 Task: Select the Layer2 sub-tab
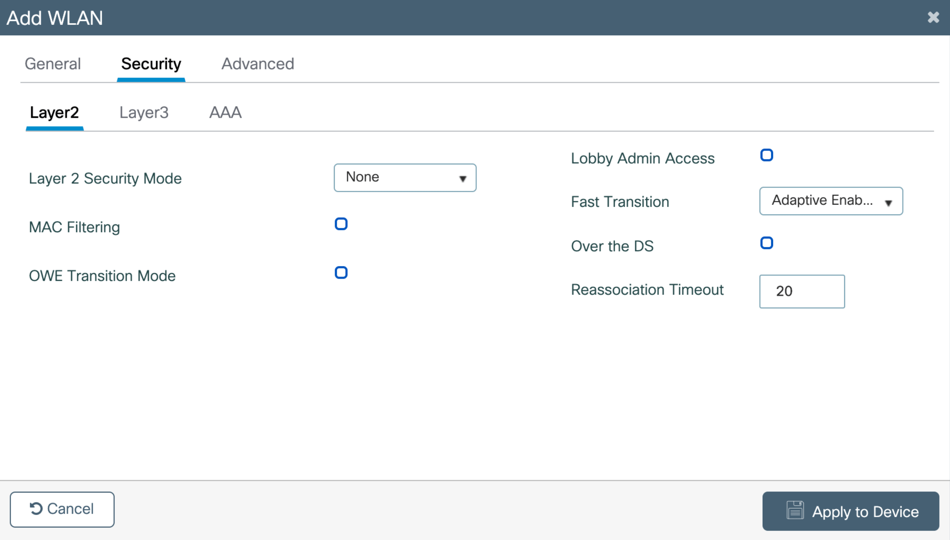(x=54, y=112)
